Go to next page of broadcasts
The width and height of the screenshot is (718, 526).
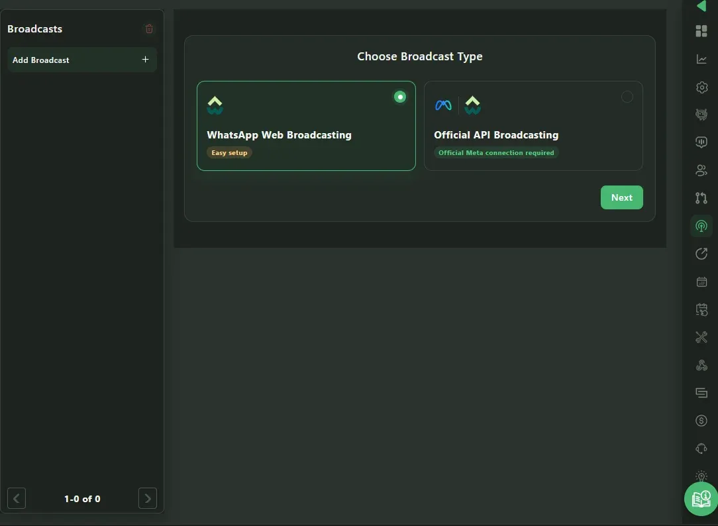(x=148, y=498)
